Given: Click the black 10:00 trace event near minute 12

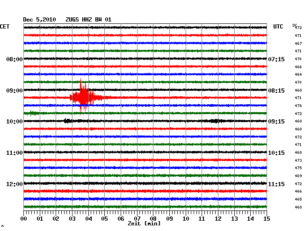Looking at the screenshot, I should [x=215, y=121].
